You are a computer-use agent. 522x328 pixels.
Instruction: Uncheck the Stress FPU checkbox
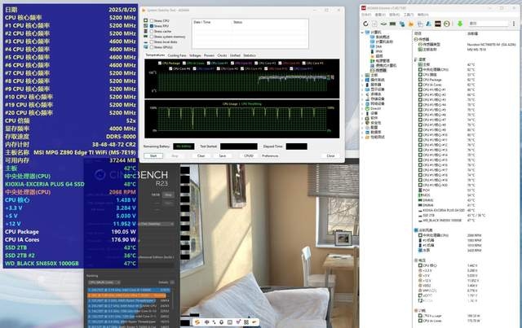point(152,26)
